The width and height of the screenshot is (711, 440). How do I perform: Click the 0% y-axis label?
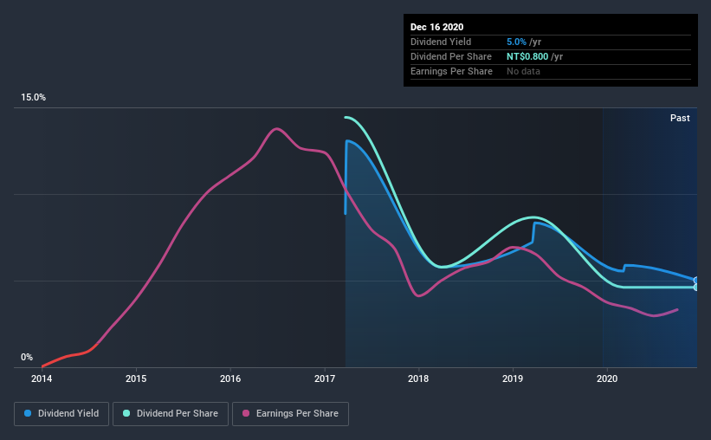pyautogui.click(x=27, y=358)
